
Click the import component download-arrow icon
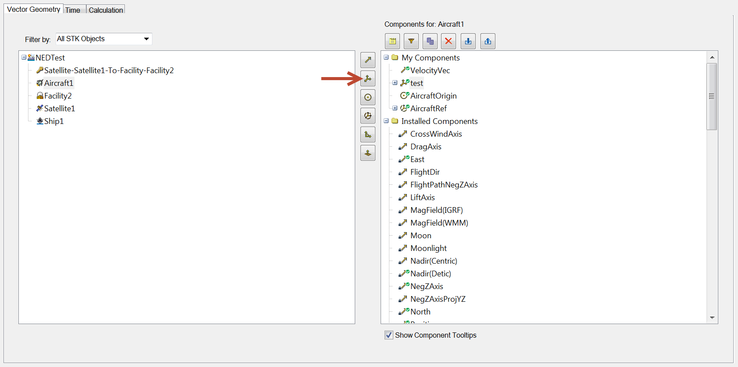click(468, 41)
